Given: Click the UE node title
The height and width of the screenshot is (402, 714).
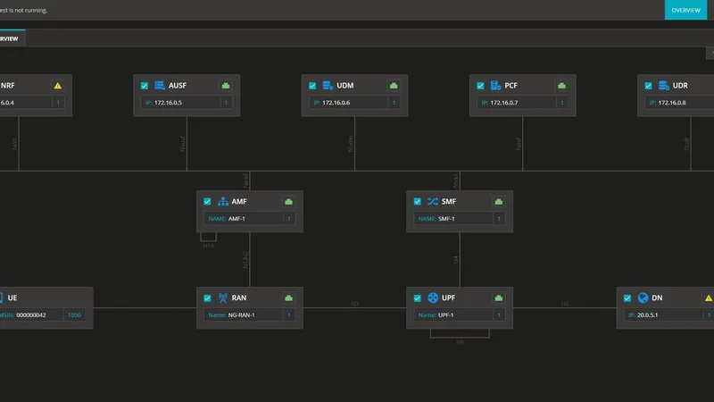Looking at the screenshot, I should coord(12,297).
